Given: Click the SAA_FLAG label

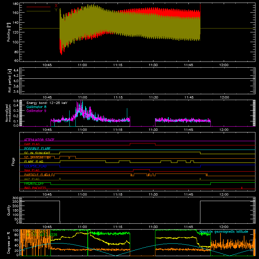Looking at the screenshot, I should [32, 171].
